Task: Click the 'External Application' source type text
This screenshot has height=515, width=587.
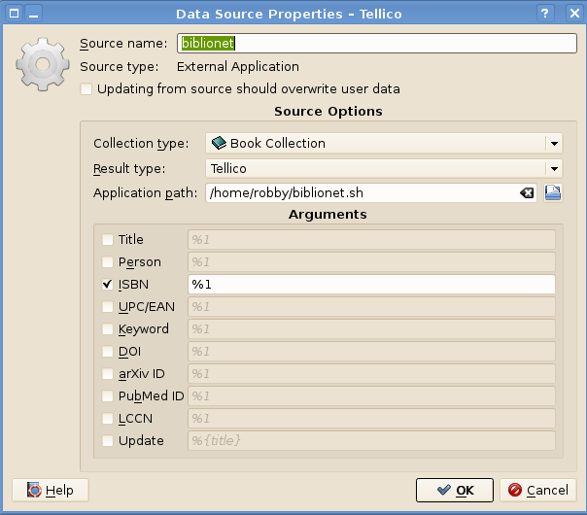Action: (238, 67)
